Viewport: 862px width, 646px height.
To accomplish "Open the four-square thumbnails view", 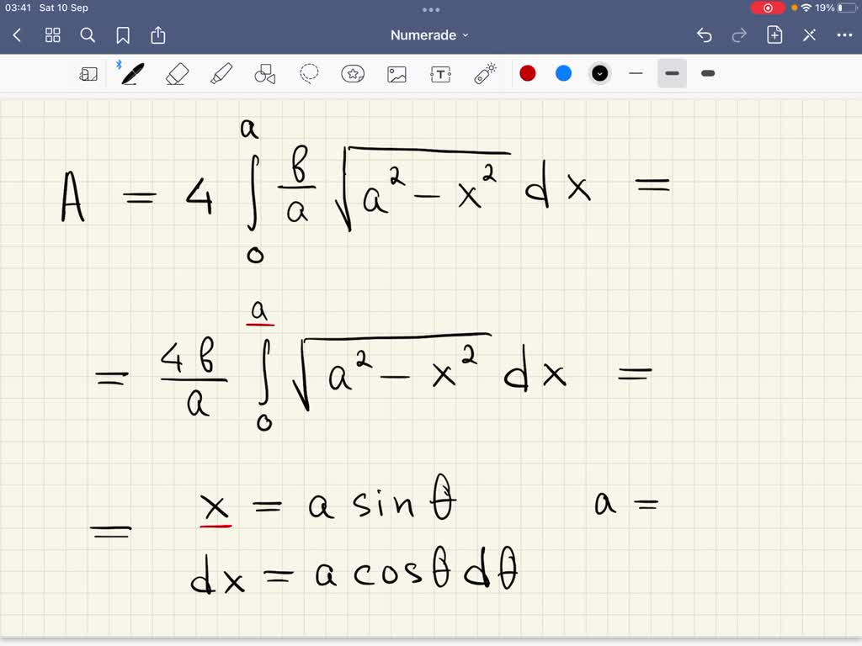I will pos(52,34).
